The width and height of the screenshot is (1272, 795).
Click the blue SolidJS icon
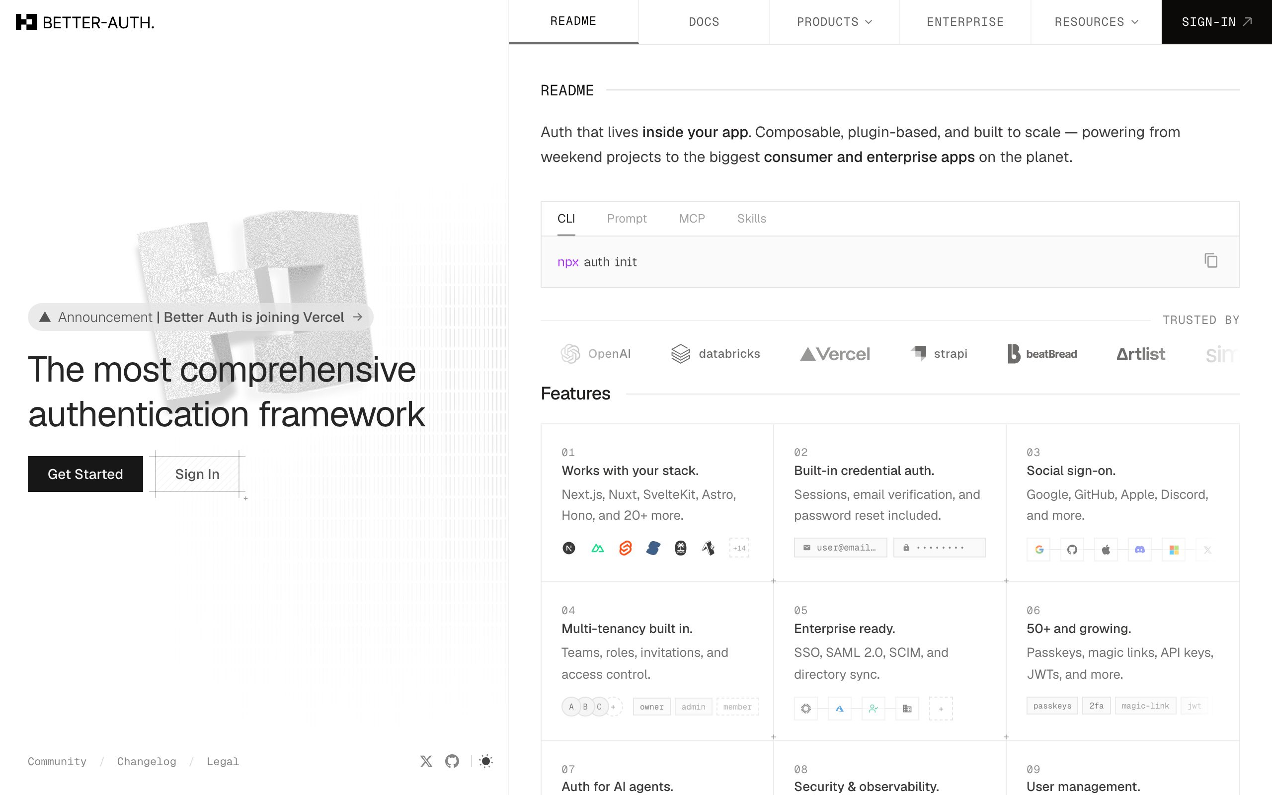click(x=653, y=549)
